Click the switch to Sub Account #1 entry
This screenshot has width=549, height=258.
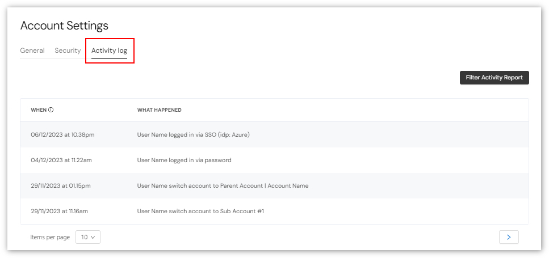pos(200,211)
